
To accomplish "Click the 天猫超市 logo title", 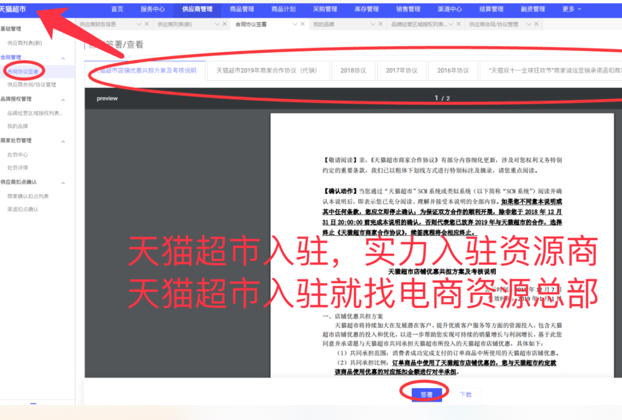I will [x=12, y=9].
